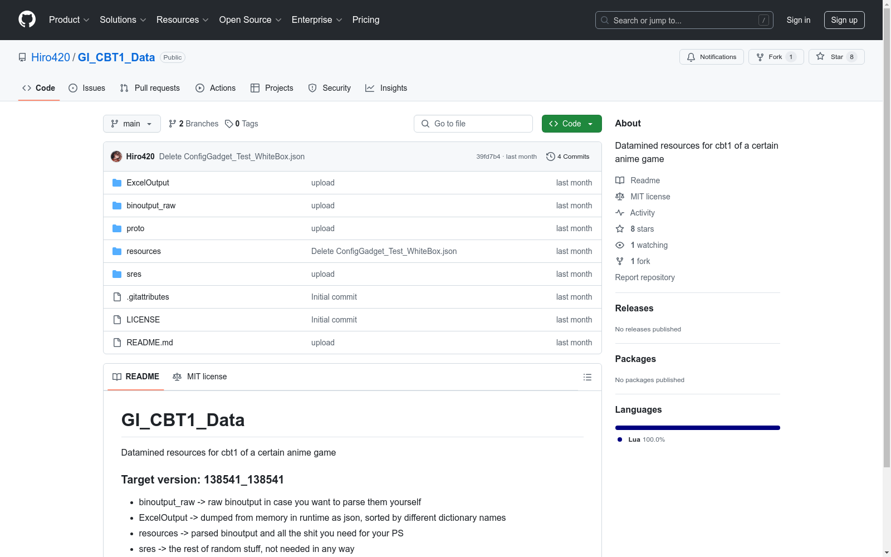Click the README.md file icon
The image size is (891, 557).
(x=117, y=343)
